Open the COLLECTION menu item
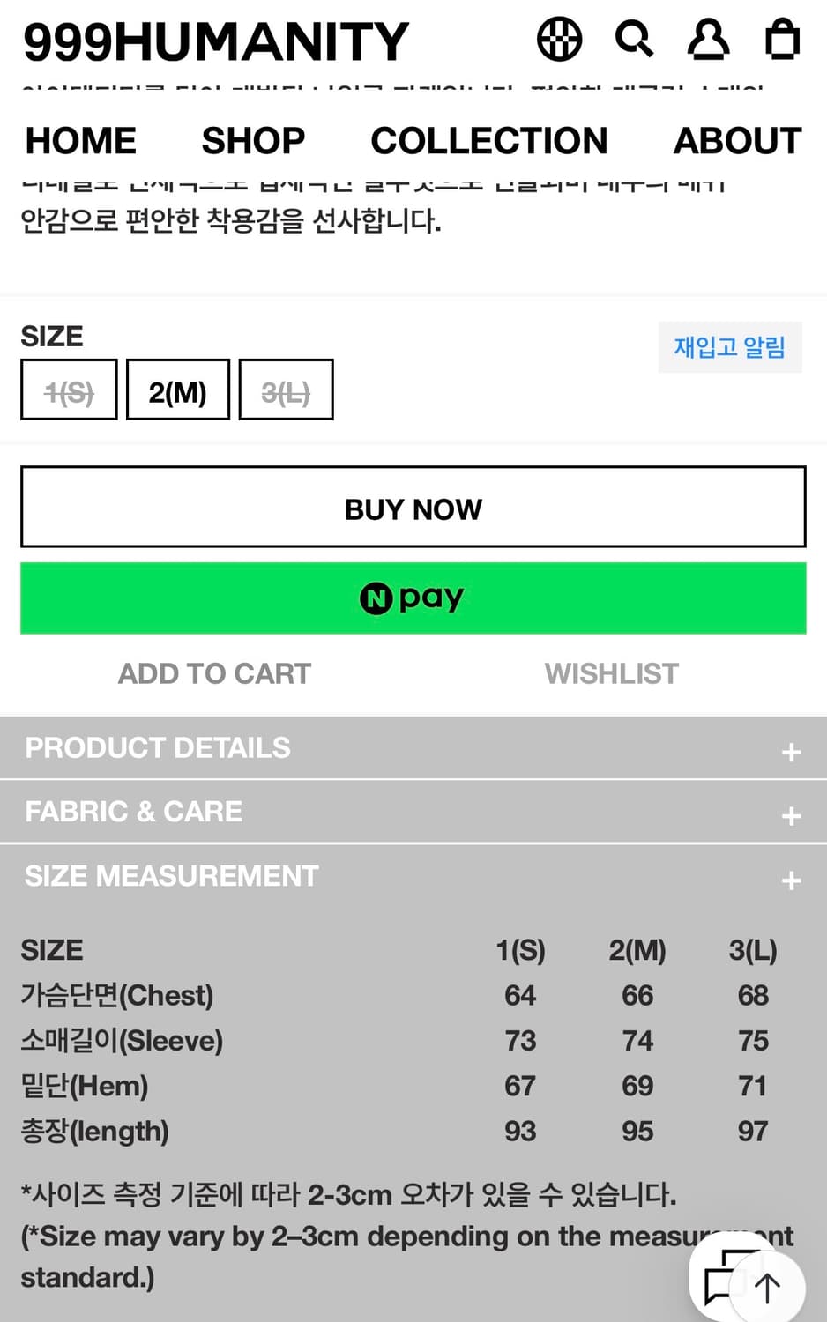This screenshot has width=827, height=1322. point(489,141)
